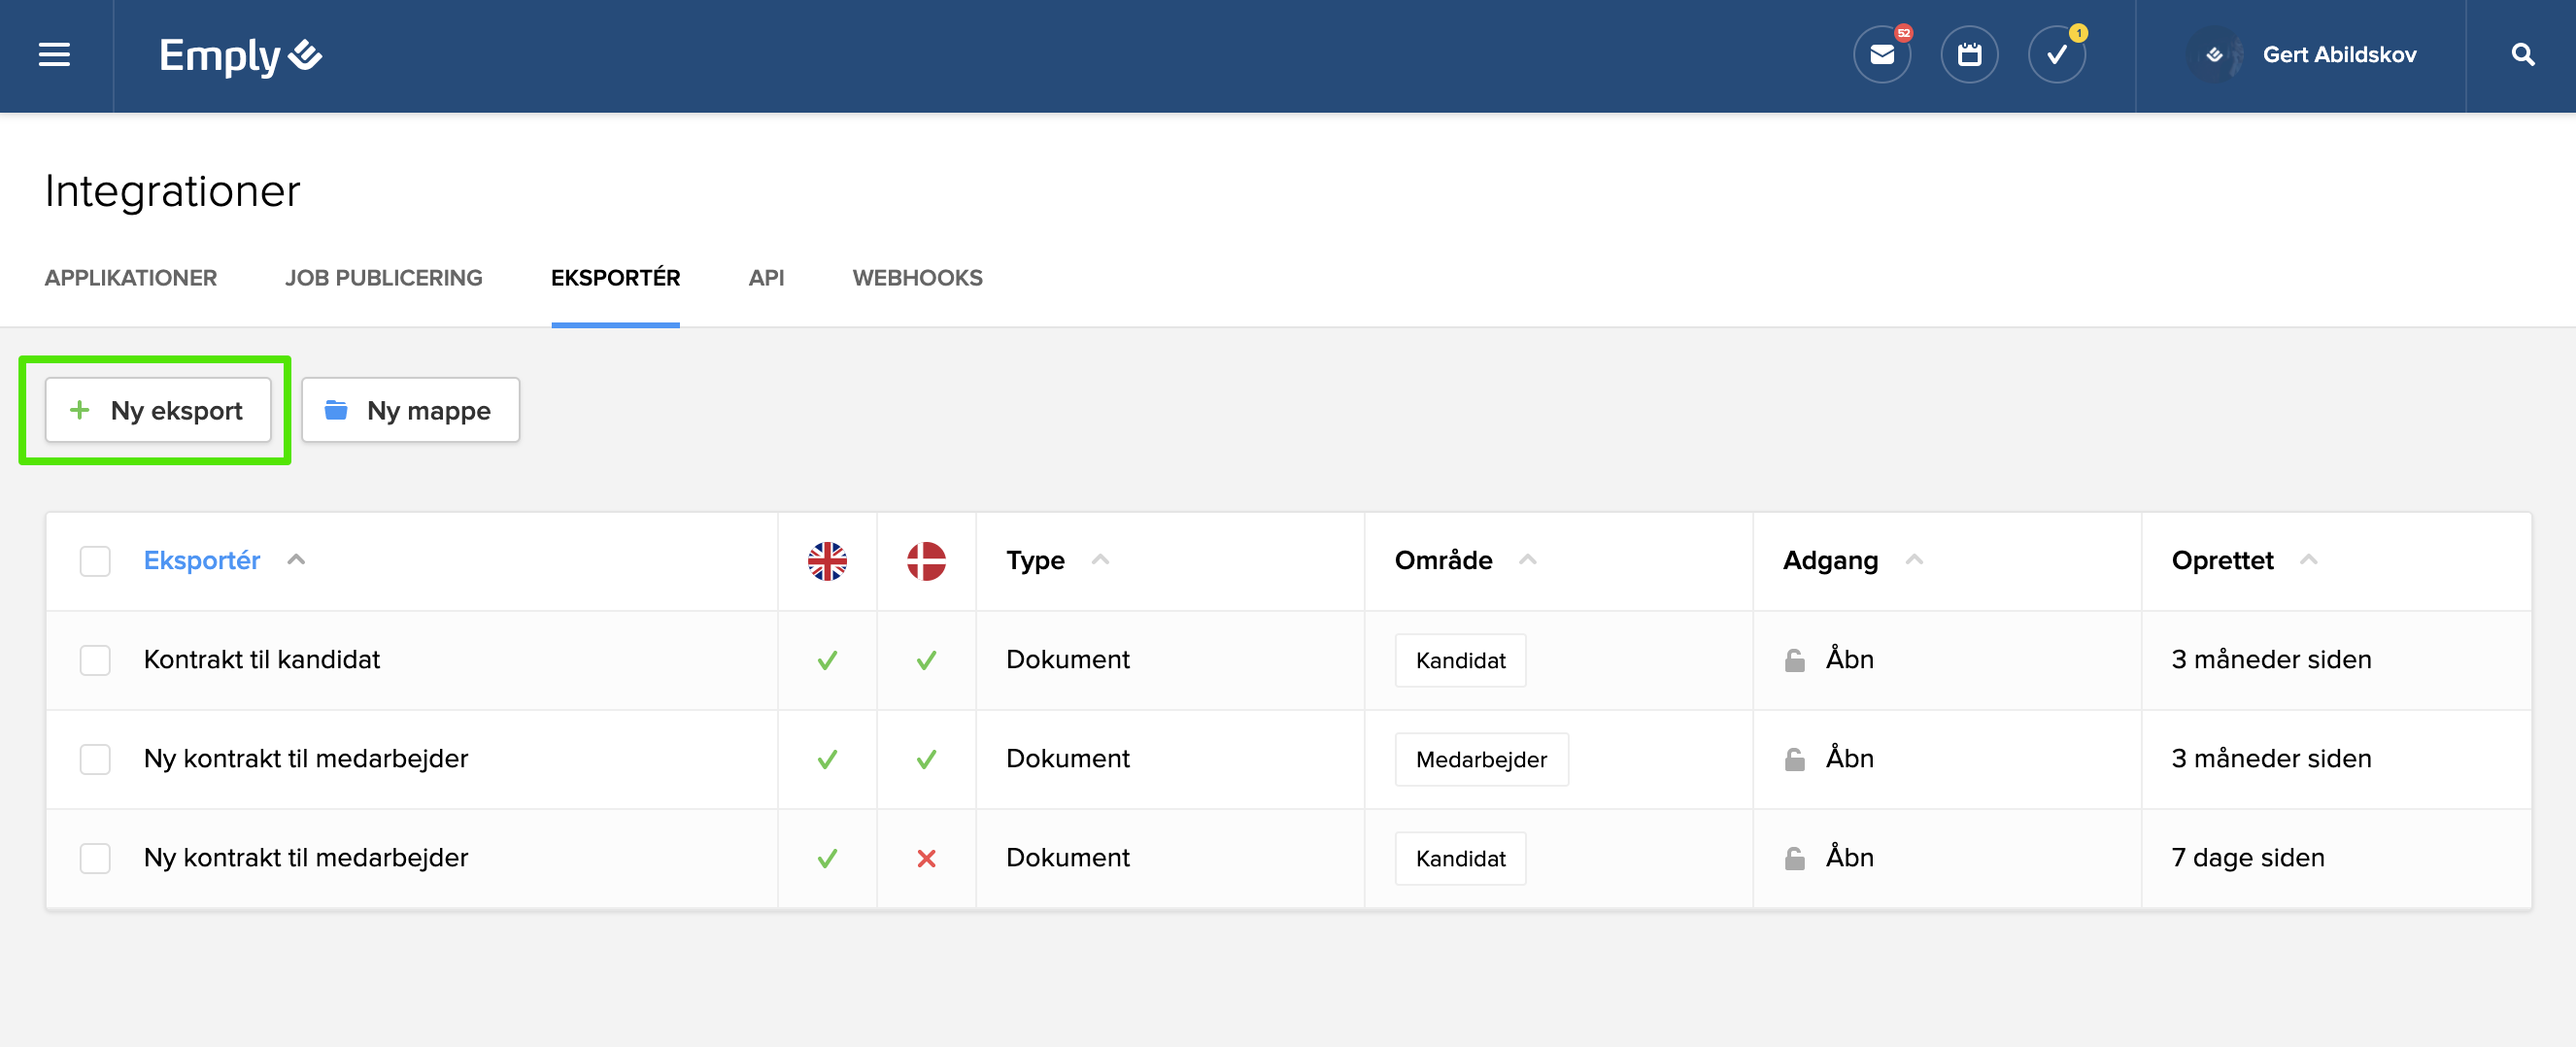Check the row created 7 dage siden
This screenshot has height=1047, width=2576.
coord(95,858)
